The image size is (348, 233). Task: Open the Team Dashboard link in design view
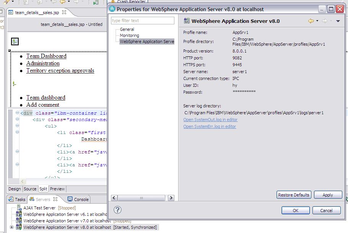pos(47,56)
